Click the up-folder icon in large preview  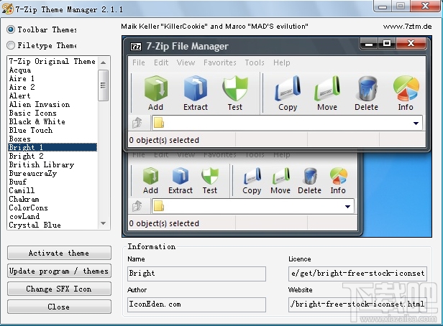tap(137, 123)
